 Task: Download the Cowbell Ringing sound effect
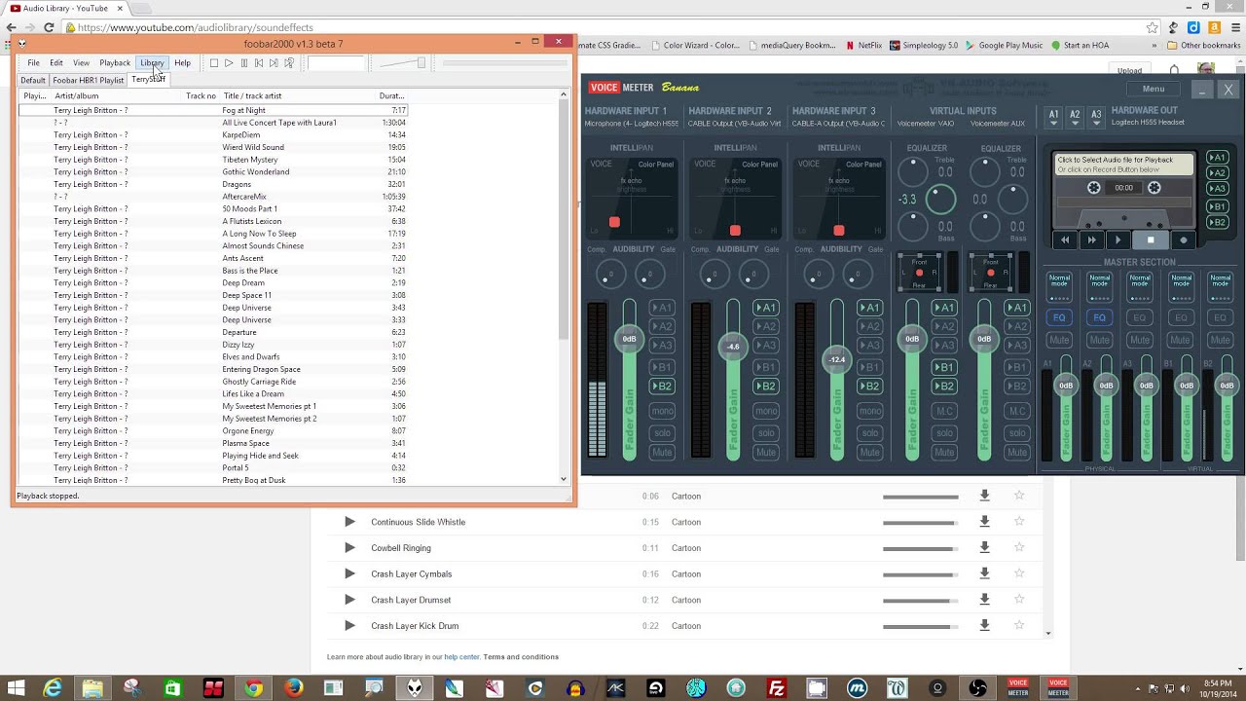tap(984, 547)
